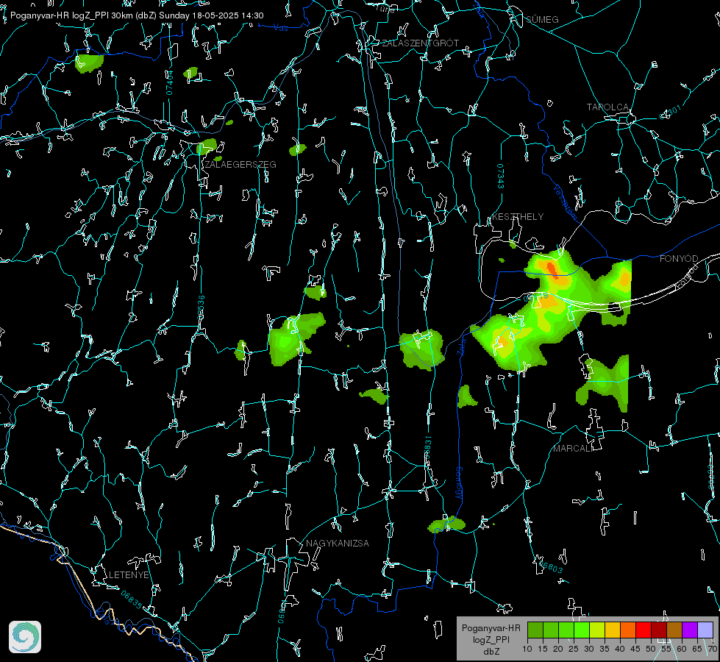Click the swirl logo icon
The image size is (720, 662).
[x=25, y=637]
